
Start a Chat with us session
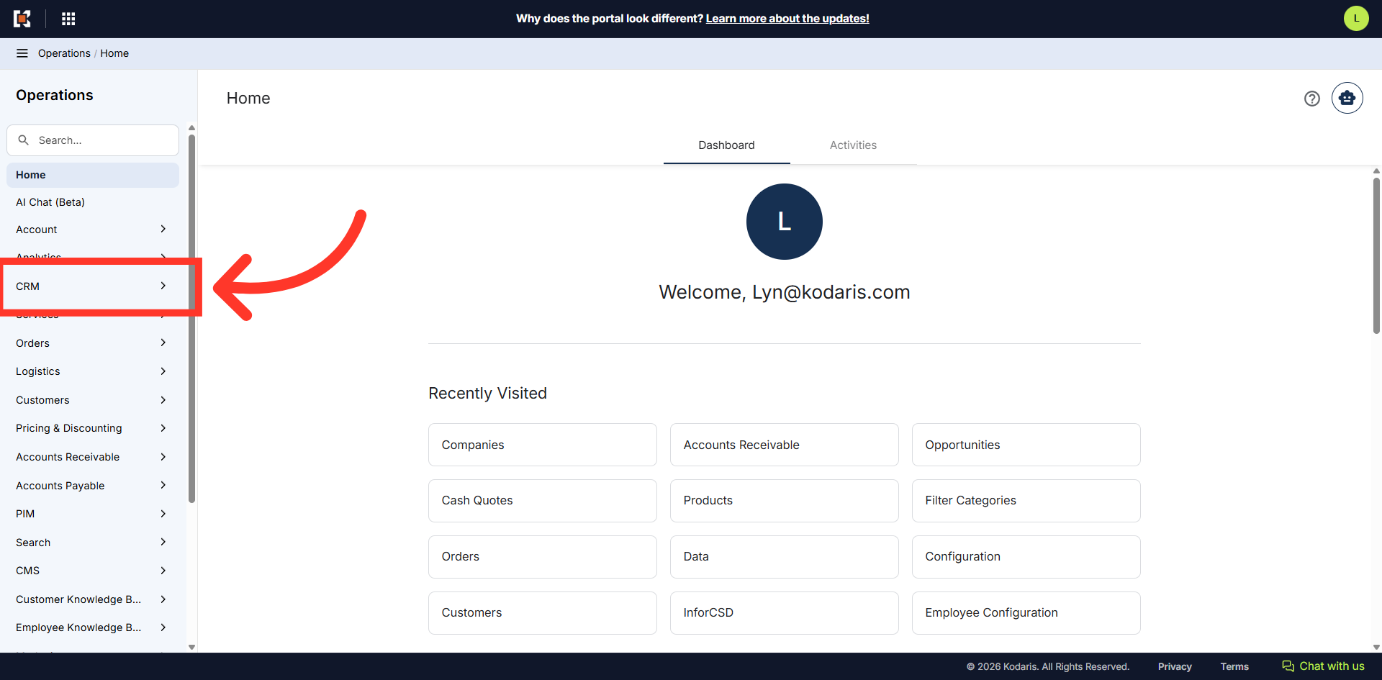point(1324,666)
